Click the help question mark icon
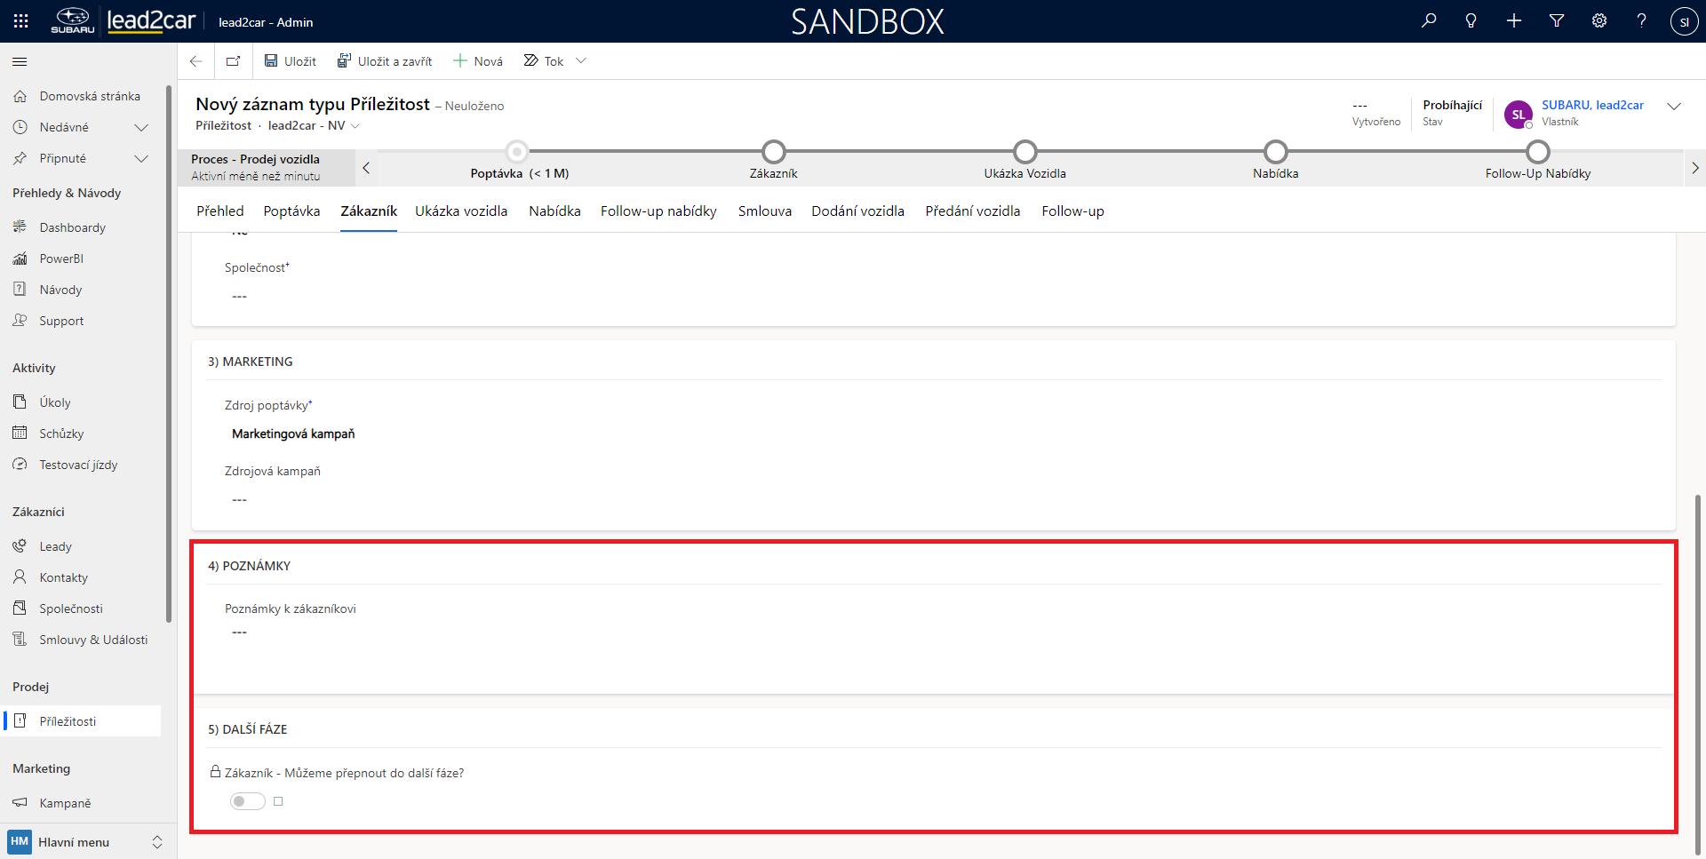 tap(1641, 21)
